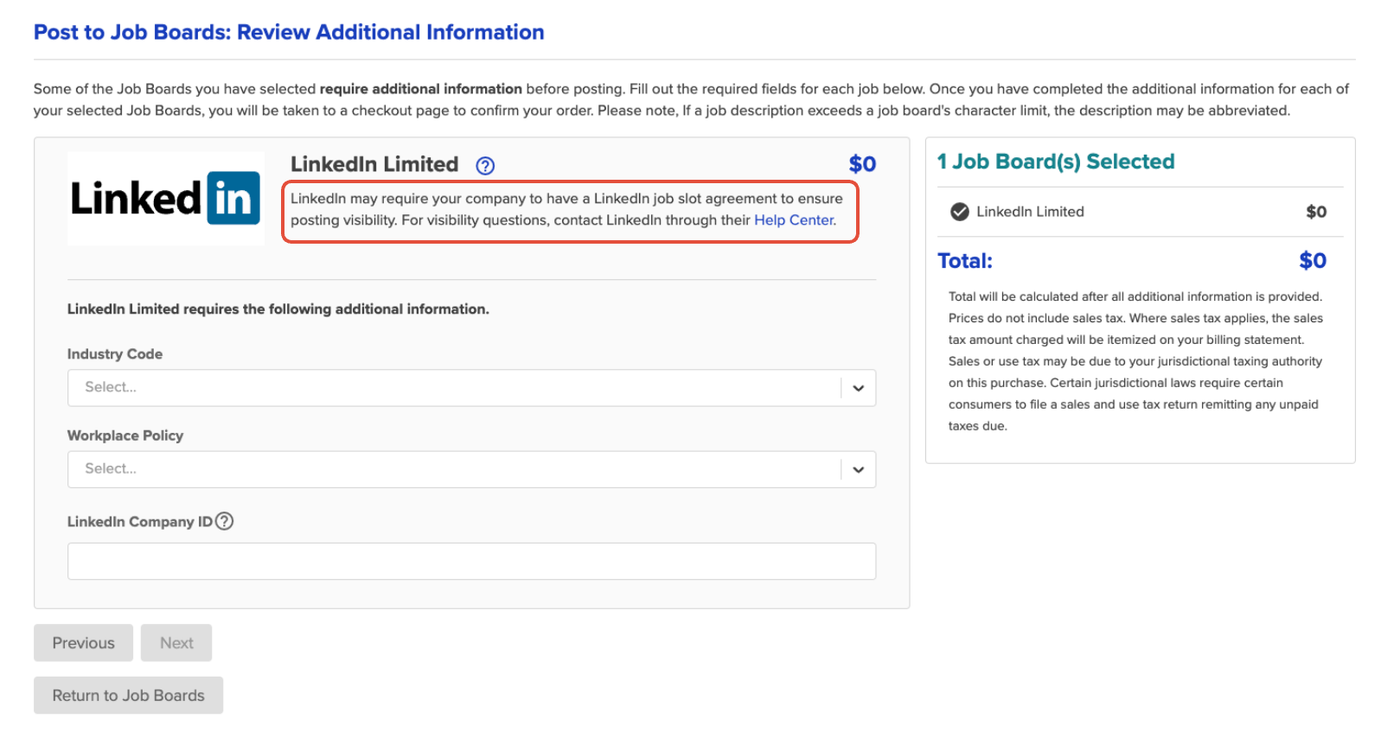Screen dimensions: 1400x744
Task: Click the LinkedIn Limited heading text
Action: click(374, 164)
